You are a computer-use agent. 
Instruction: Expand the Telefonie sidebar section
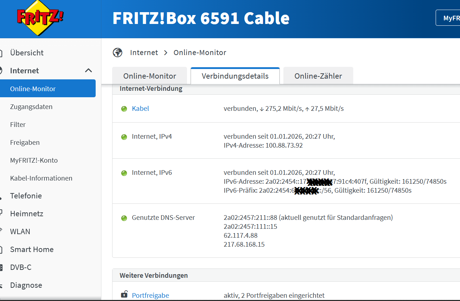(x=26, y=196)
